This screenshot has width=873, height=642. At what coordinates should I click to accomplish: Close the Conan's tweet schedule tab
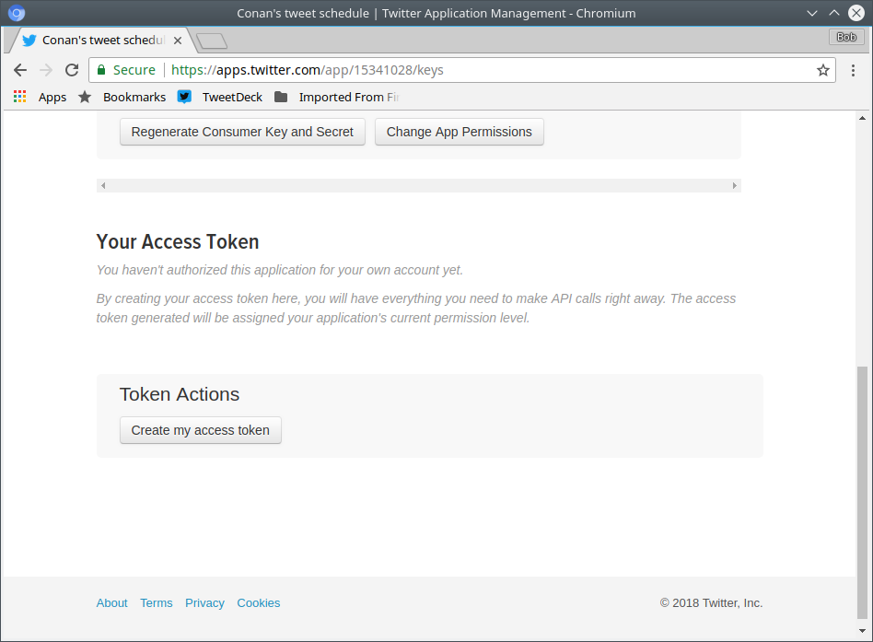point(178,41)
